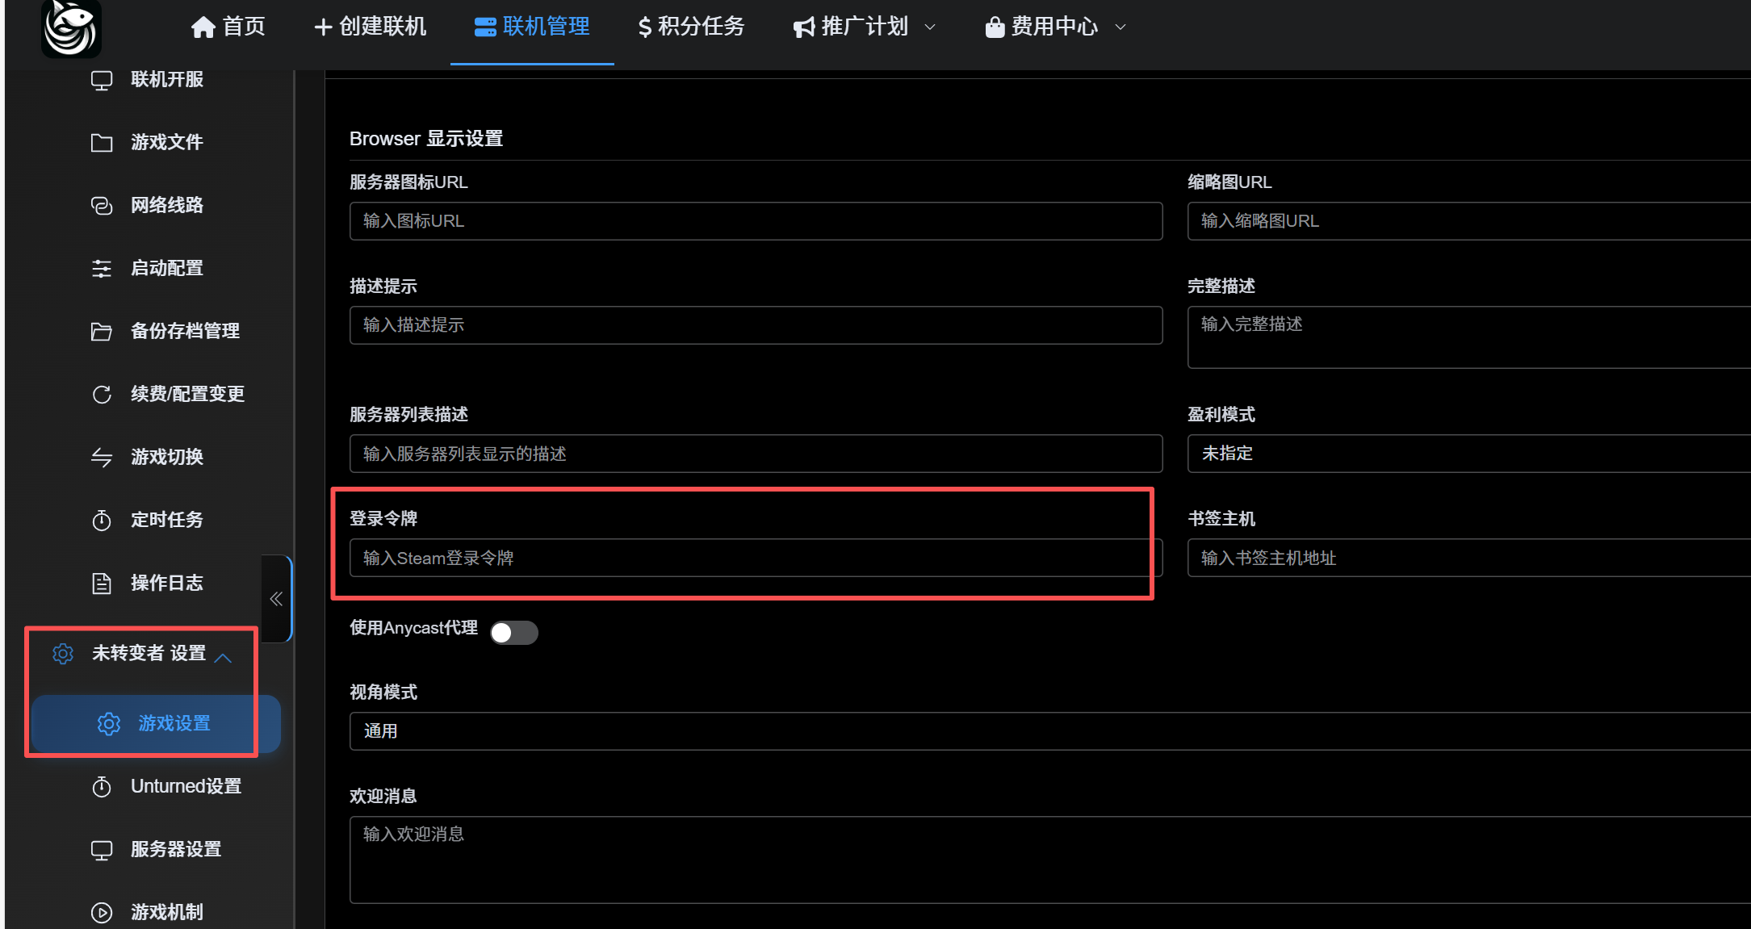Open 定时任务 timer icon
This screenshot has height=929, width=1751.
tap(102, 521)
